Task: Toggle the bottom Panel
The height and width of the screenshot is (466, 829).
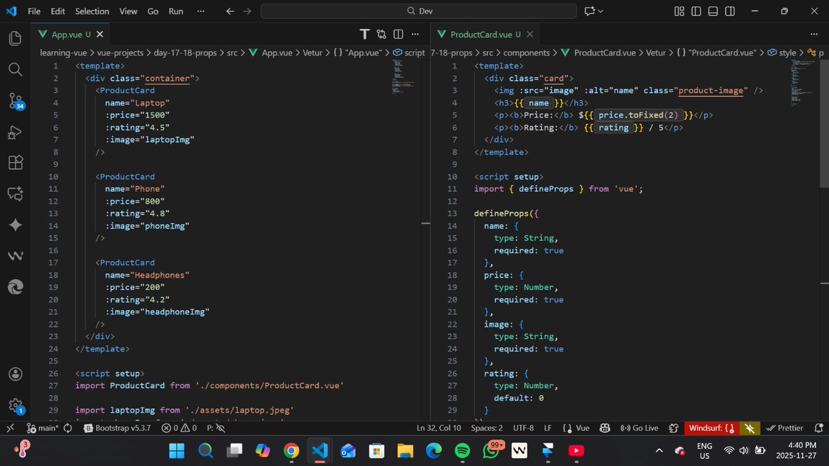Action: click(713, 11)
